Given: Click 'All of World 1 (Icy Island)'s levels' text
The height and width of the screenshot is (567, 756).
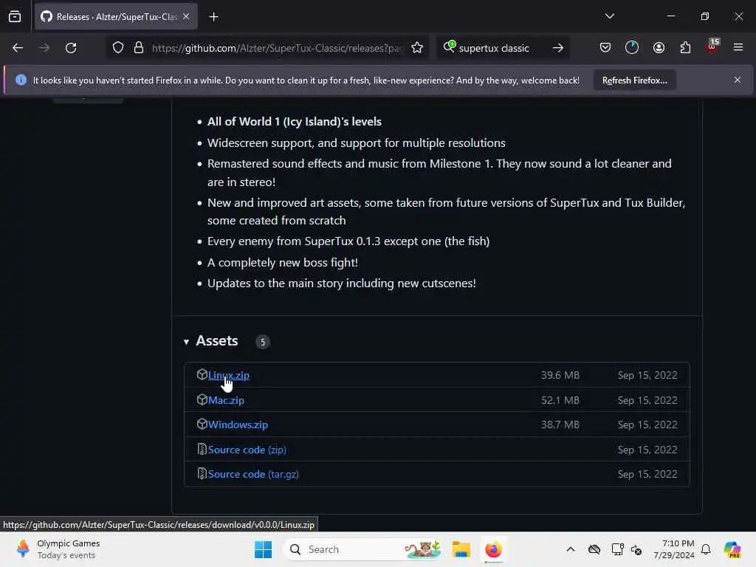Looking at the screenshot, I should click(294, 122).
